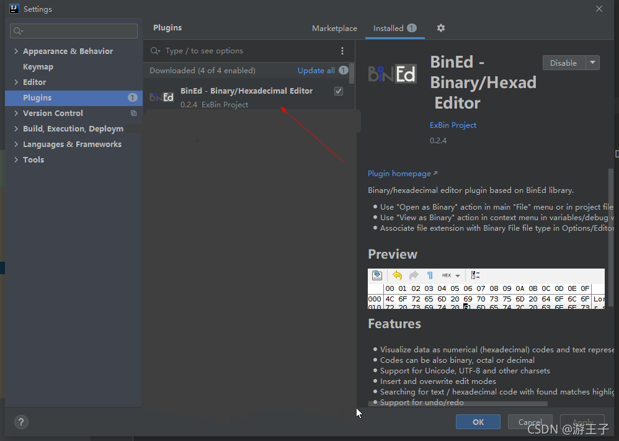Viewport: 619px width, 441px height.
Task: Click the help question mark button
Action: coord(21,422)
